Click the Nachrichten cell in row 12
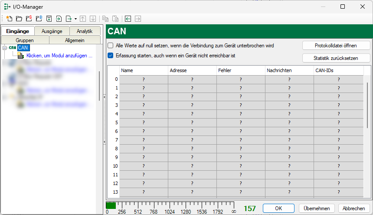This screenshot has height=215, width=373. (x=289, y=183)
